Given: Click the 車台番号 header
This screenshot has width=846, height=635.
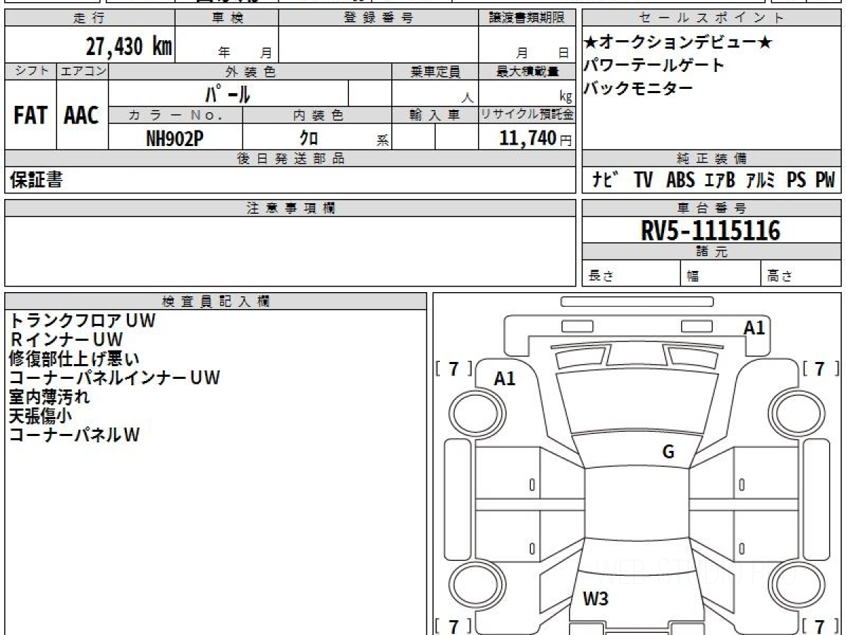Looking at the screenshot, I should point(711,208).
